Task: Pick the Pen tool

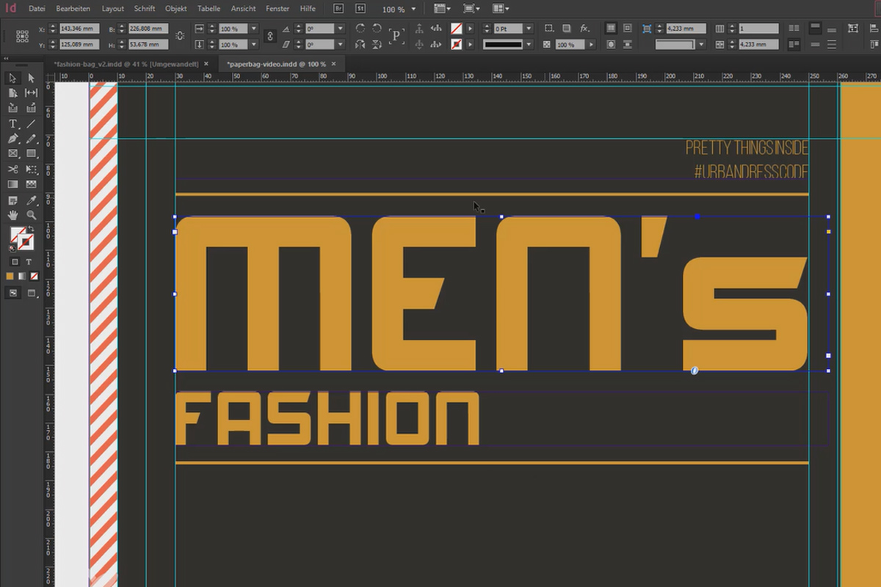Action: click(x=12, y=139)
